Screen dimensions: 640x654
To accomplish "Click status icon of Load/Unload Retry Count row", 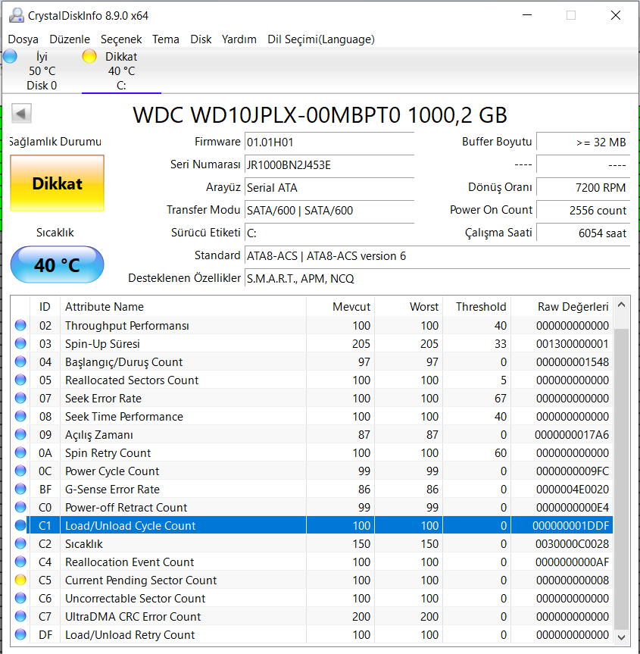I will 20,635.
